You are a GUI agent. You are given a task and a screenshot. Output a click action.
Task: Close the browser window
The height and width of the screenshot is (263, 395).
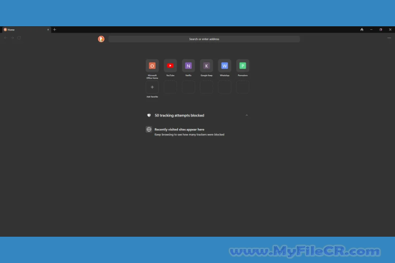tap(390, 30)
